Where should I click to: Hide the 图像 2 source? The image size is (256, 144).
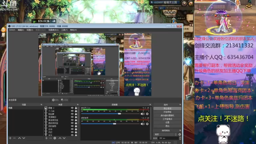click(x=72, y=108)
